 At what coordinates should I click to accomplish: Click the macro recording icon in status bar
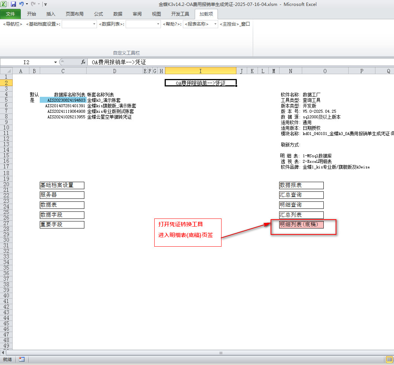pyautogui.click(x=22, y=359)
